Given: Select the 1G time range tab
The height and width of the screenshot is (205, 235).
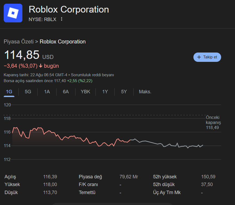Looking at the screenshot, I should pyautogui.click(x=9, y=92).
